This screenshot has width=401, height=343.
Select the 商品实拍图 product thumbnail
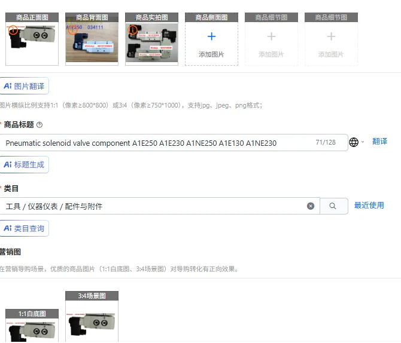(x=151, y=39)
